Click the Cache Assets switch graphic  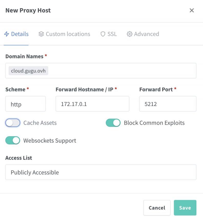tap(13, 123)
